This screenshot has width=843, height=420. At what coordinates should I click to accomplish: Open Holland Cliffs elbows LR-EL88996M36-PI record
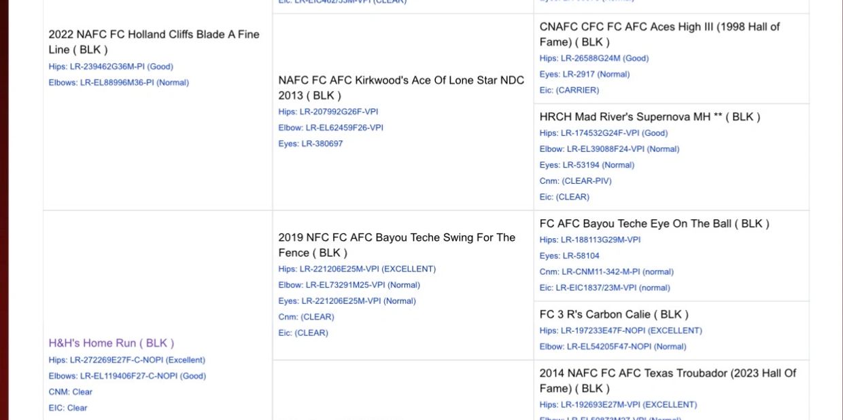118,83
